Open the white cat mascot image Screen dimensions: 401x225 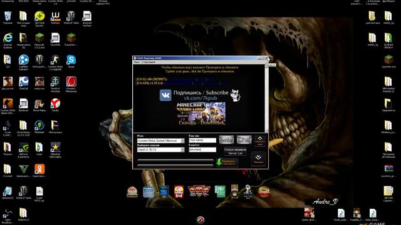(235, 96)
